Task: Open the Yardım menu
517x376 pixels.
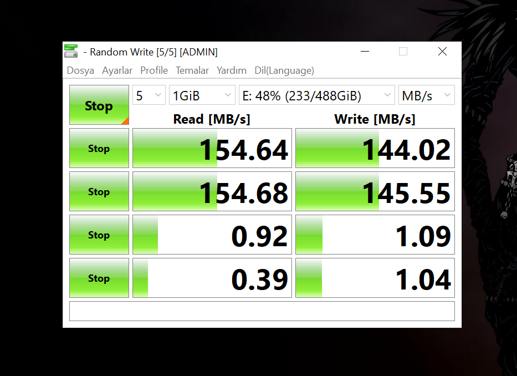Action: [231, 70]
